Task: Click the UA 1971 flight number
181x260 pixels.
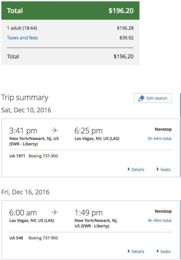Action: (x=17, y=156)
